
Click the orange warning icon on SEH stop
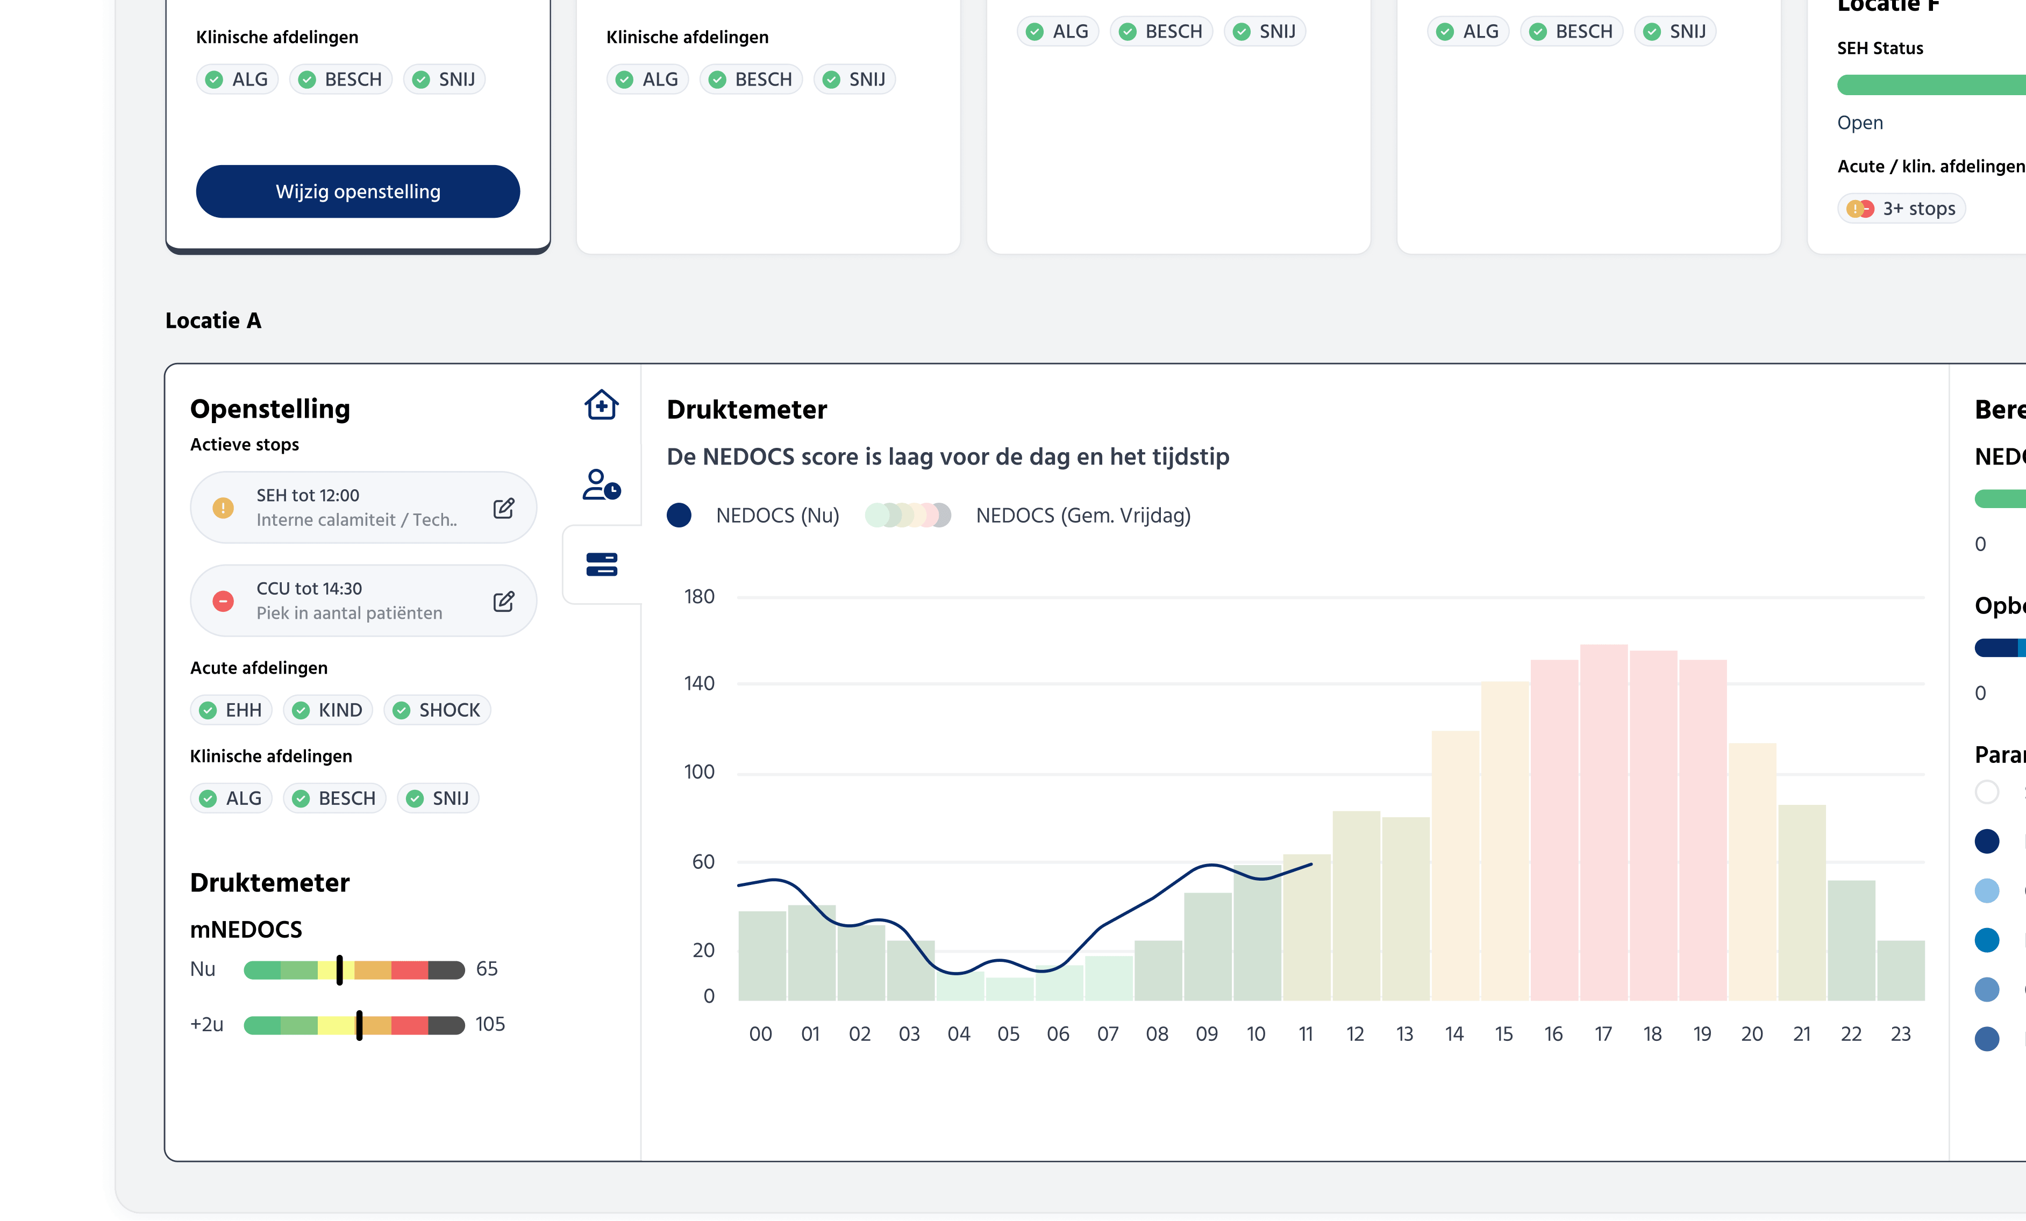pos(223,508)
